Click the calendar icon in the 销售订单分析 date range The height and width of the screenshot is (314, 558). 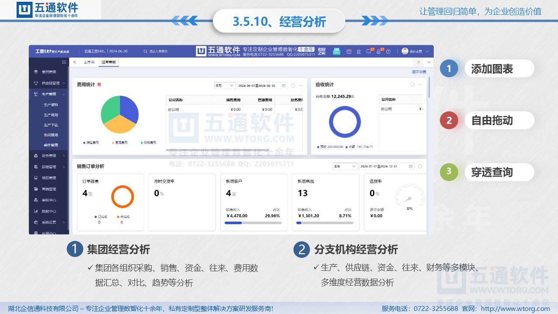411,166
